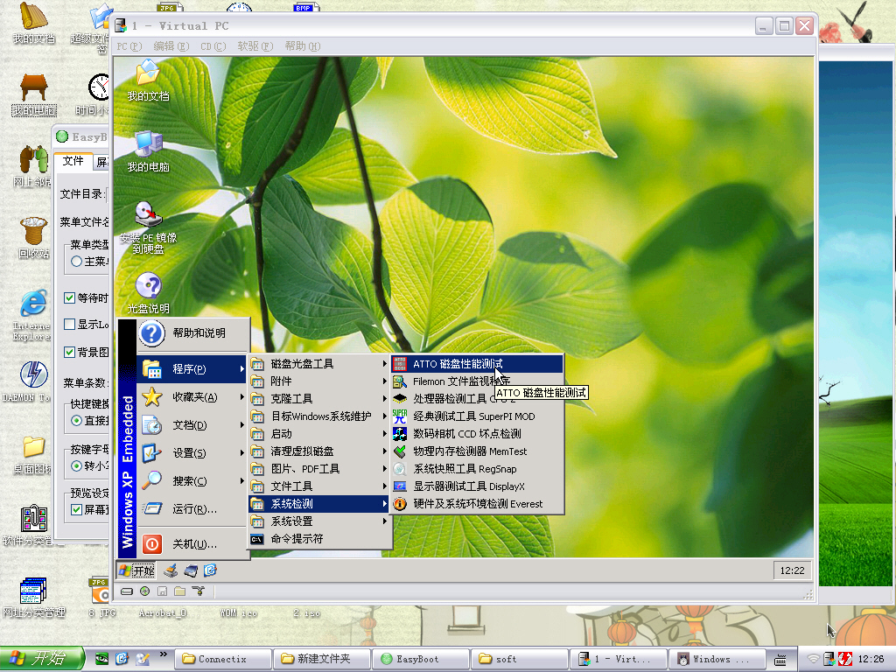The image size is (896, 672).
Task: Switch to Connectix taskbar button
Action: pyautogui.click(x=222, y=659)
